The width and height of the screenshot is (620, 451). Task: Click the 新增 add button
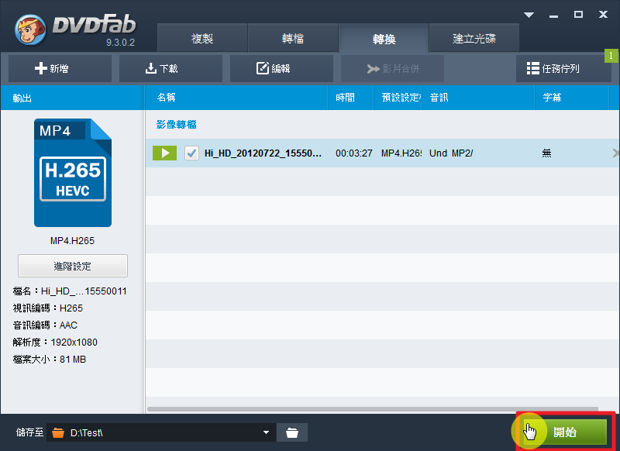click(51, 68)
